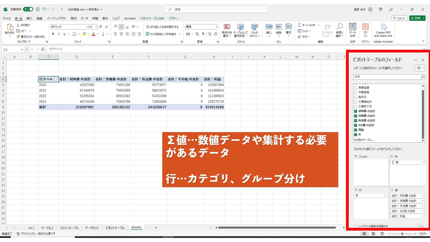The width and height of the screenshot is (430, 242).
Task: Switch to the データセット sheet tab
Action: click(x=92, y=228)
